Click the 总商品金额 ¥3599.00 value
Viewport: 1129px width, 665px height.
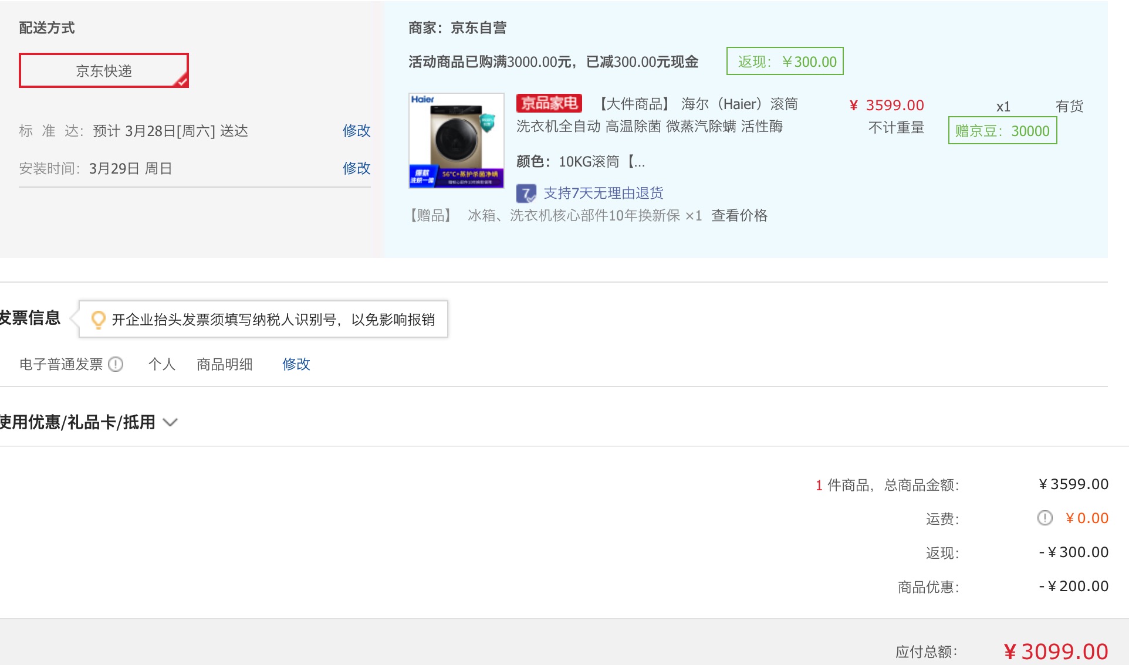point(1073,484)
